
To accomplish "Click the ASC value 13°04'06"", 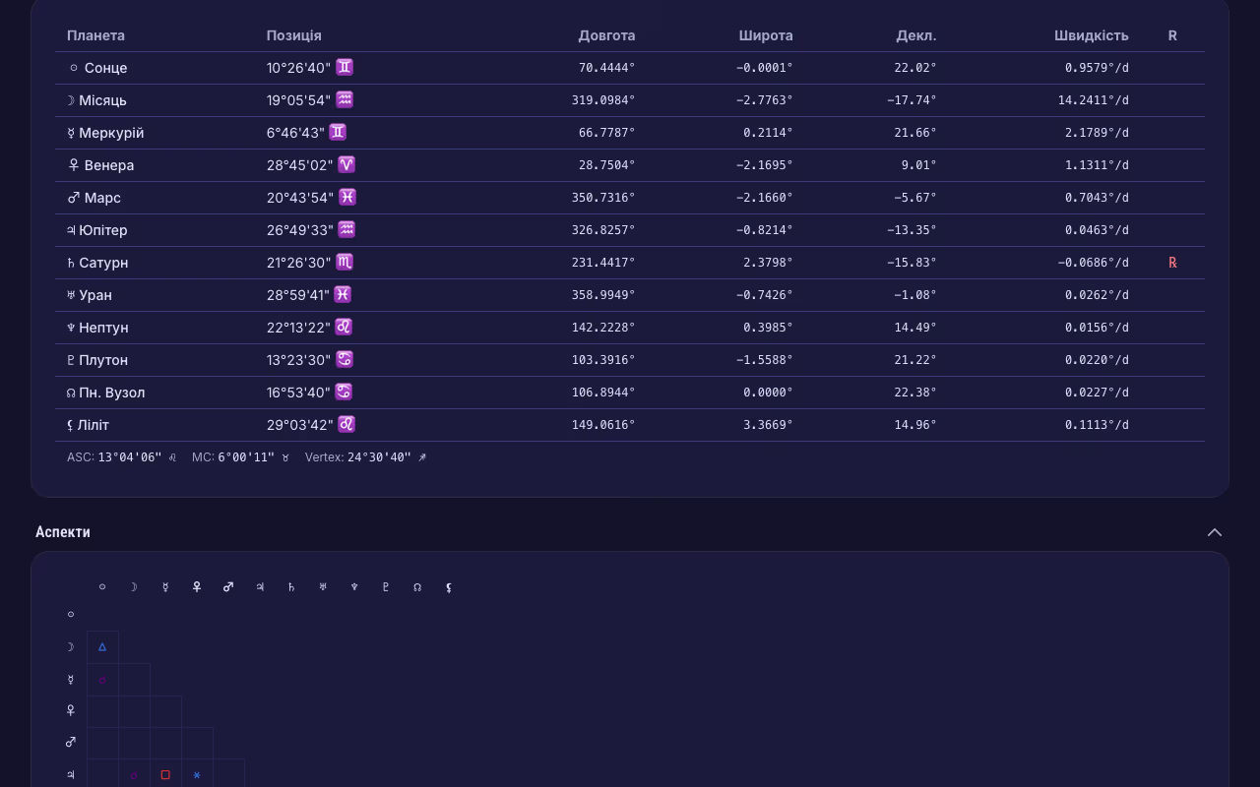I will [129, 457].
